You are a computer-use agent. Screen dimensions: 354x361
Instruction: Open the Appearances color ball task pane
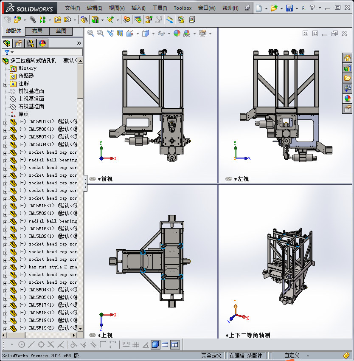pos(347,99)
